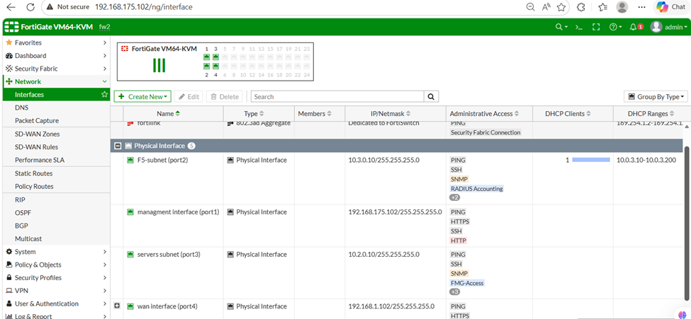Image resolution: width=691 pixels, height=319 pixels.
Task: Click the search magnifier button
Action: 431,97
